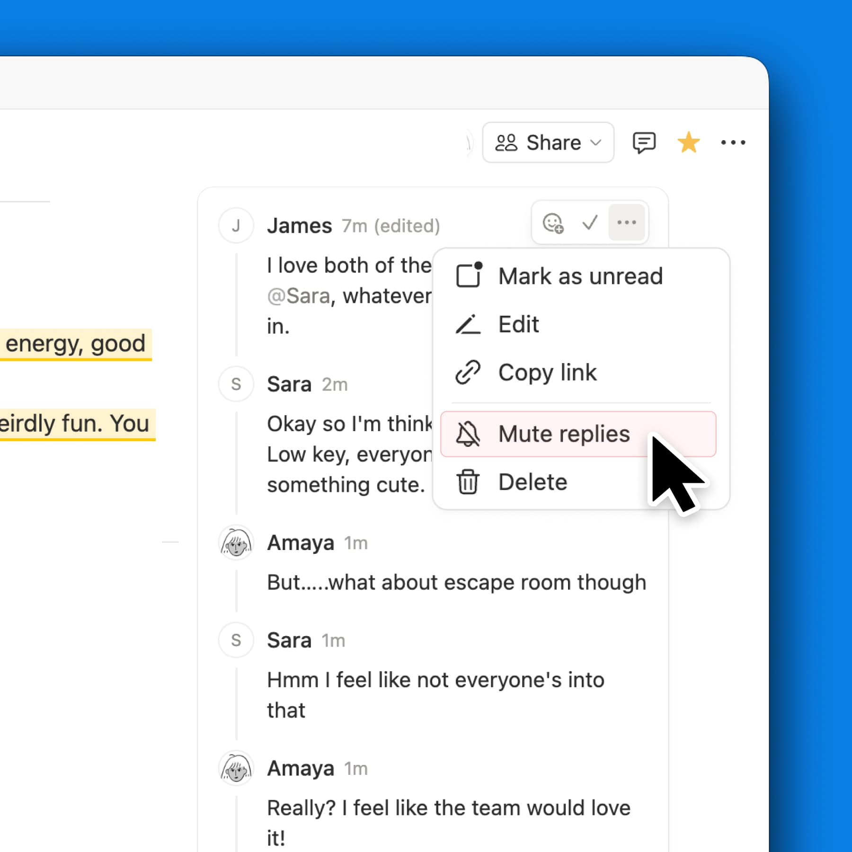
Task: Choose Mark as unread from the menu
Action: pos(580,276)
